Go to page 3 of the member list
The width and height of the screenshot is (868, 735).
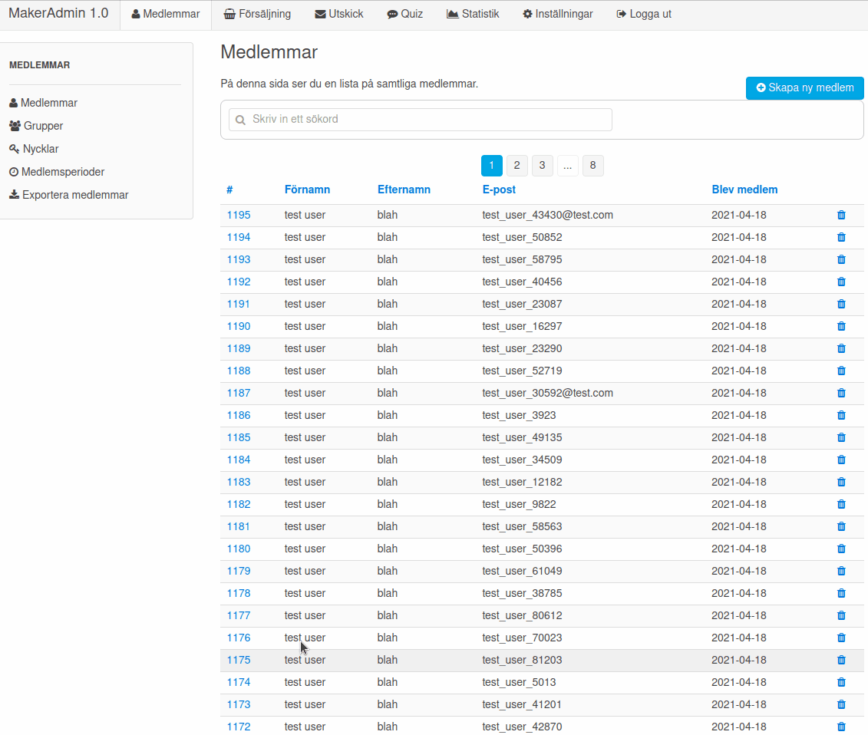[x=542, y=165]
